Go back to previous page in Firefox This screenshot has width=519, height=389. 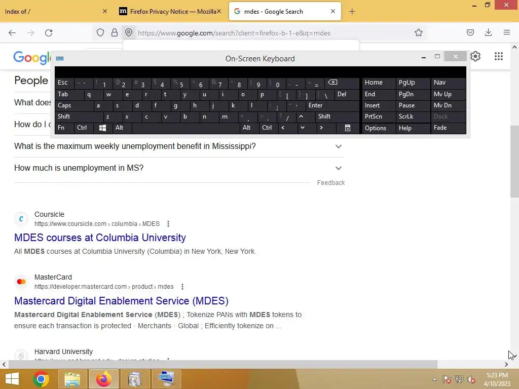click(x=12, y=33)
